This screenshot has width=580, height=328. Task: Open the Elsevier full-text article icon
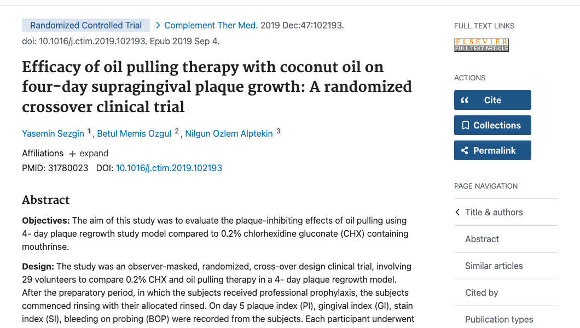(481, 44)
